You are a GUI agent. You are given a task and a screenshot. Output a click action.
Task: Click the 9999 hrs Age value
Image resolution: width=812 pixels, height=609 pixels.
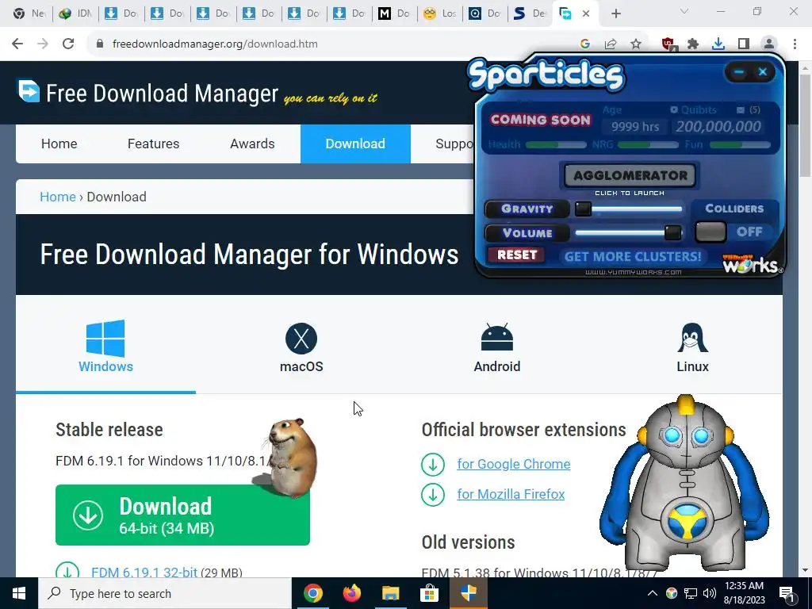pyautogui.click(x=635, y=126)
